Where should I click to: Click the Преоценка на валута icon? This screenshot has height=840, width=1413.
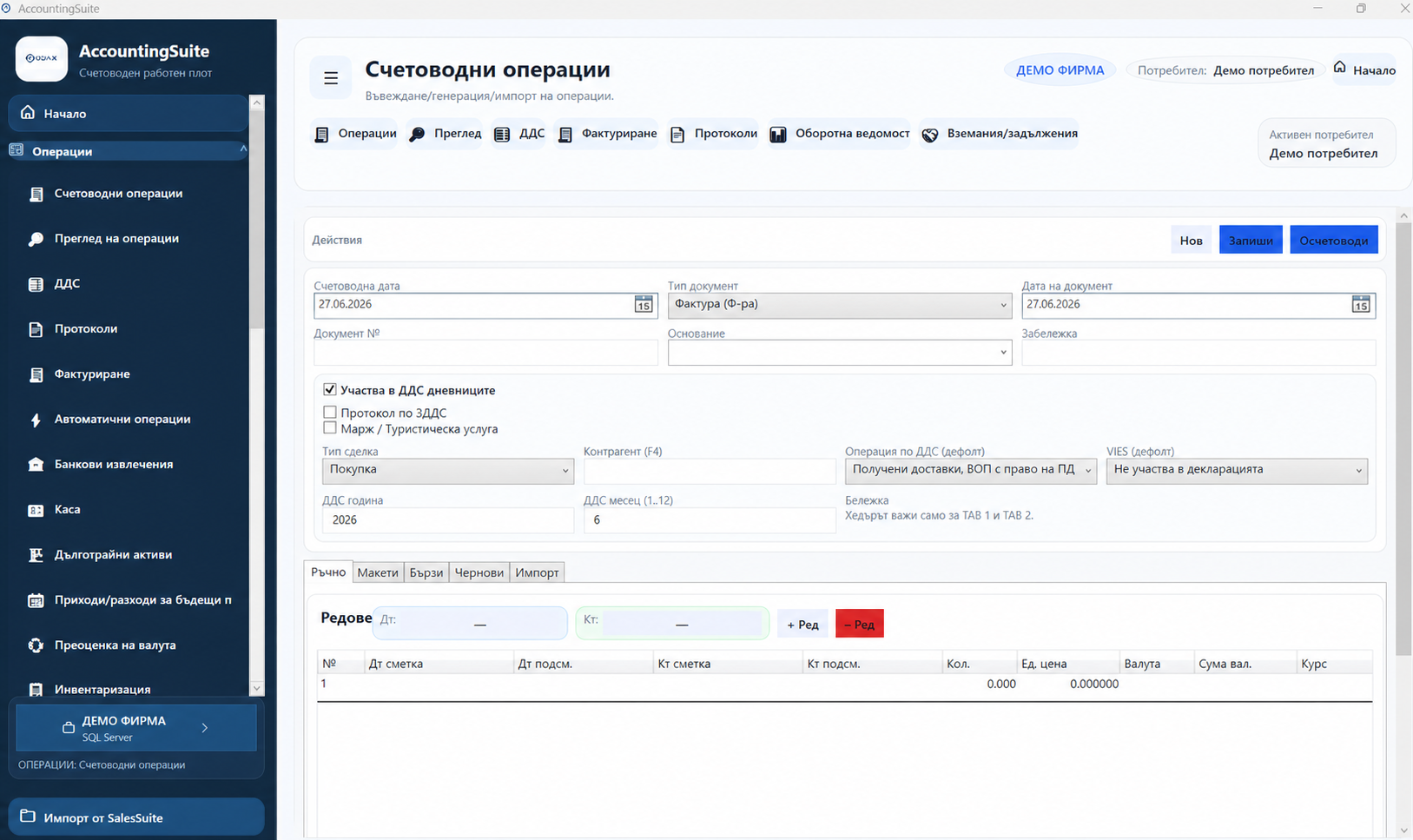(36, 645)
